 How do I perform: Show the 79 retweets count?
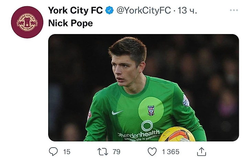(x=116, y=151)
